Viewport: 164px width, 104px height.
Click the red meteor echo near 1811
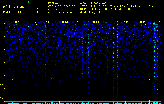[x=20, y=78]
